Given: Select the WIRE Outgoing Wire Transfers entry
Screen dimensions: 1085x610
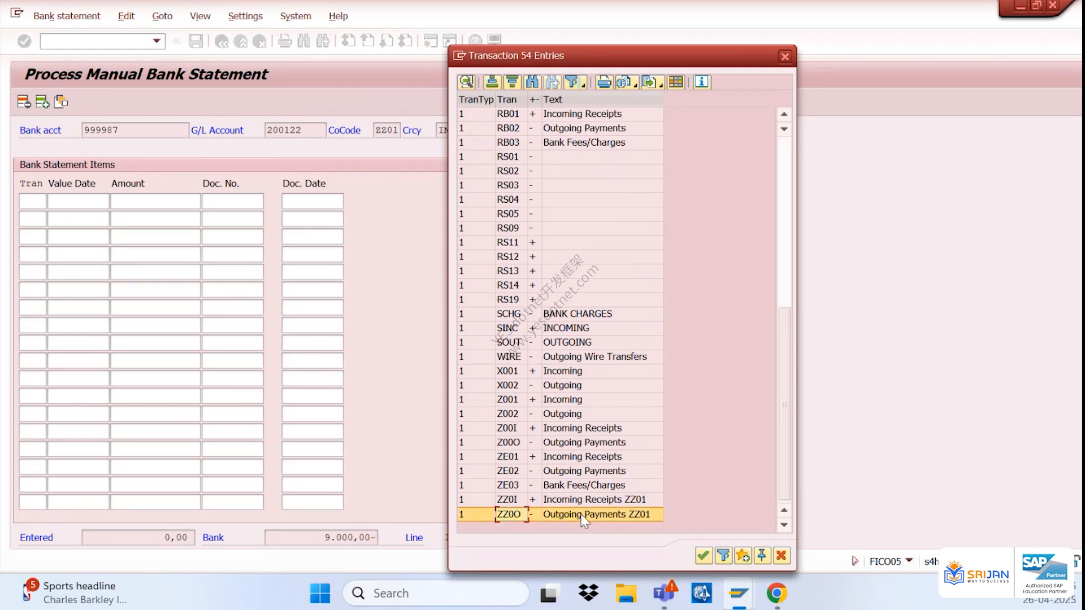Looking at the screenshot, I should coord(560,356).
